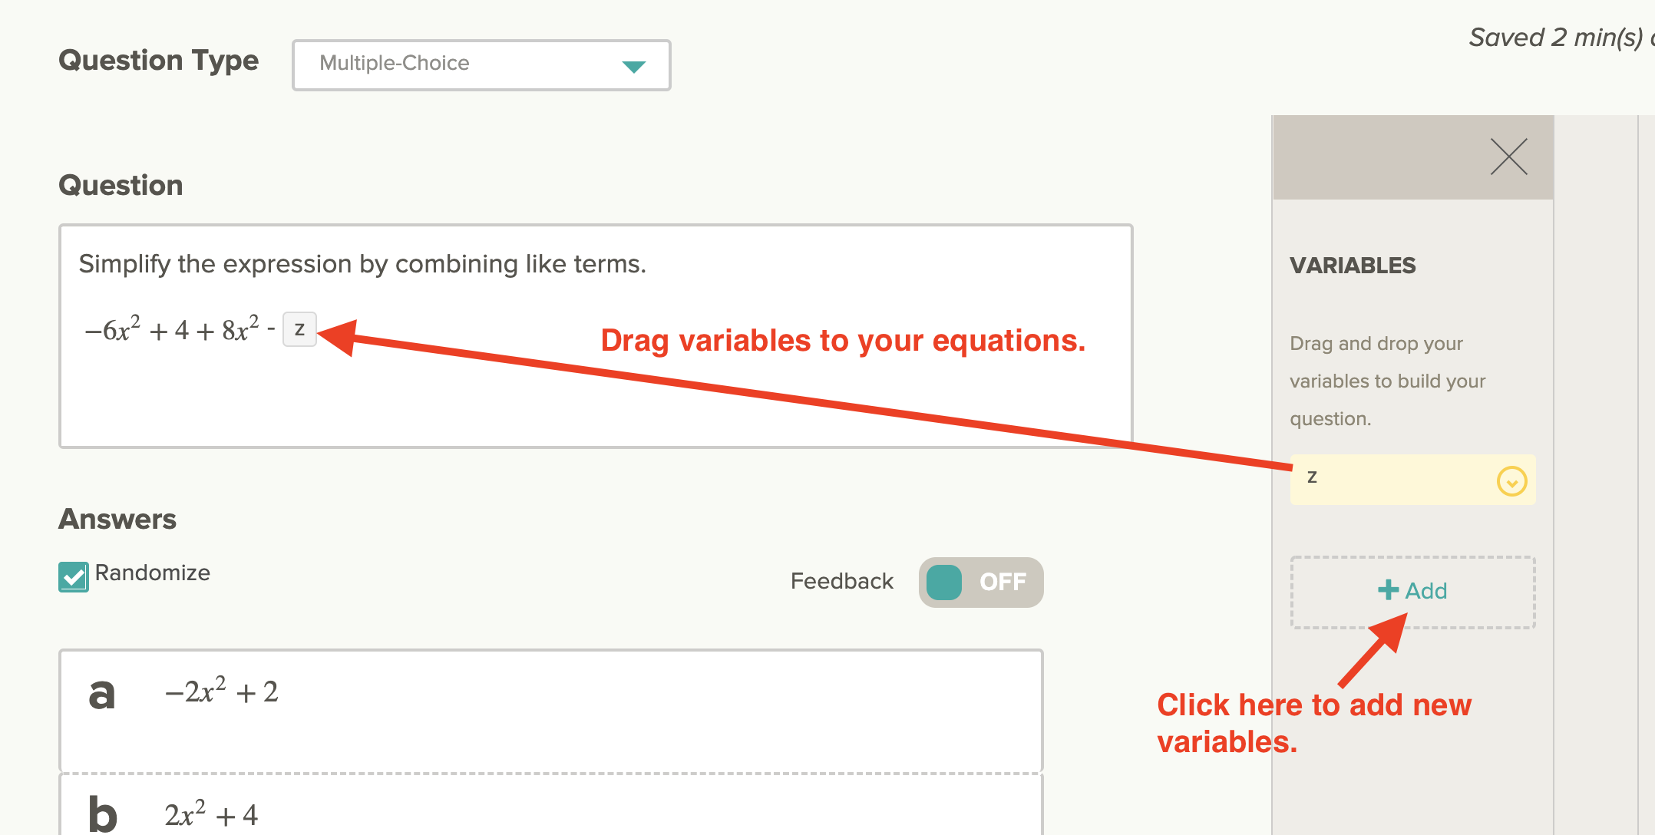Click the −6x² + 4 + 8x² equation
This screenshot has height=835, width=1655.
point(172,330)
